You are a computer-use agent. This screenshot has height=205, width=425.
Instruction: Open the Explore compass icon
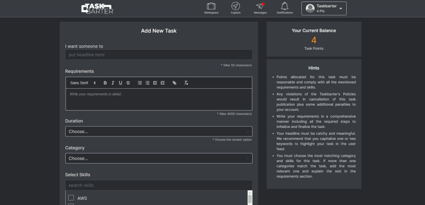[236, 6]
